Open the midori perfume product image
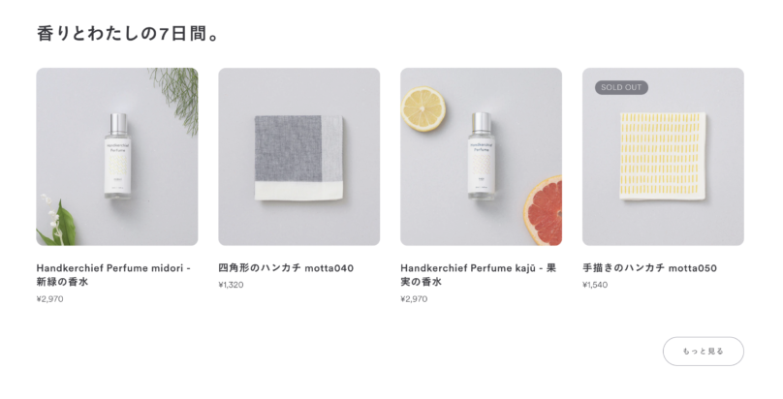 [x=117, y=157]
